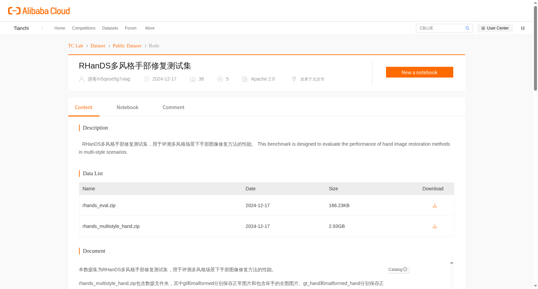Click the search field containing CBLUE
The height and width of the screenshot is (289, 538).
point(440,28)
